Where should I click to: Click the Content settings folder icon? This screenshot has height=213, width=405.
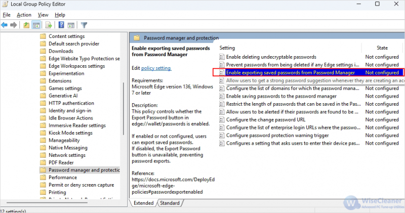pyautogui.click(x=43, y=36)
